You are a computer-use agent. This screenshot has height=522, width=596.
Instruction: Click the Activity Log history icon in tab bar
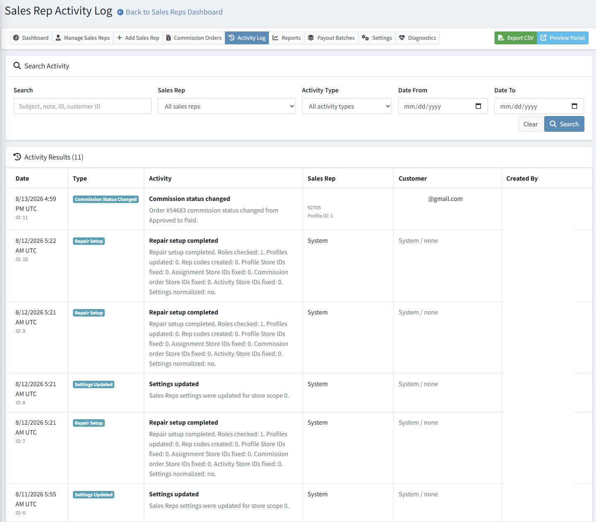tap(232, 38)
